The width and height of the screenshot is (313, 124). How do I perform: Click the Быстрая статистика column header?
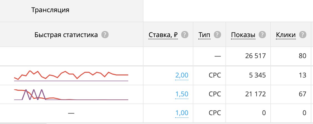click(71, 35)
